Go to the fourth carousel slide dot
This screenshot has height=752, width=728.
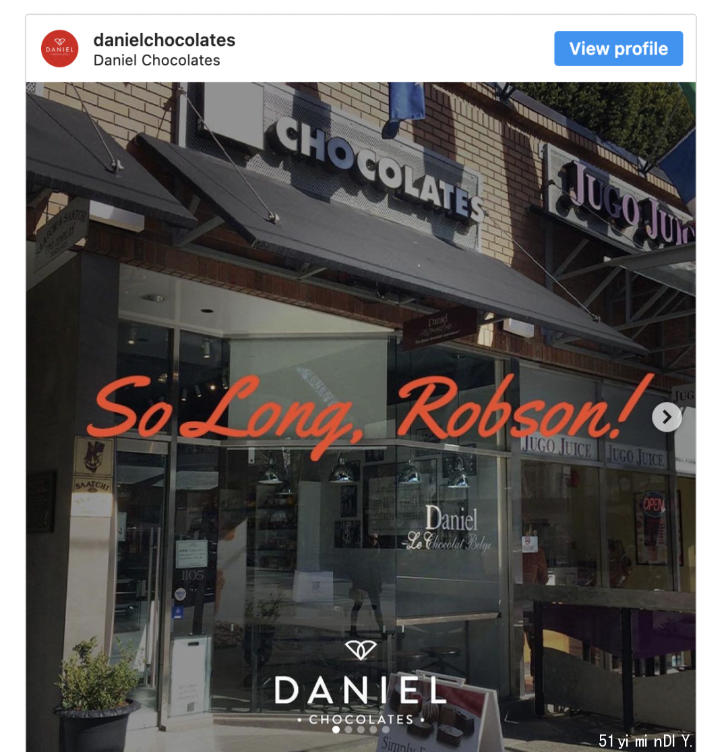click(373, 730)
